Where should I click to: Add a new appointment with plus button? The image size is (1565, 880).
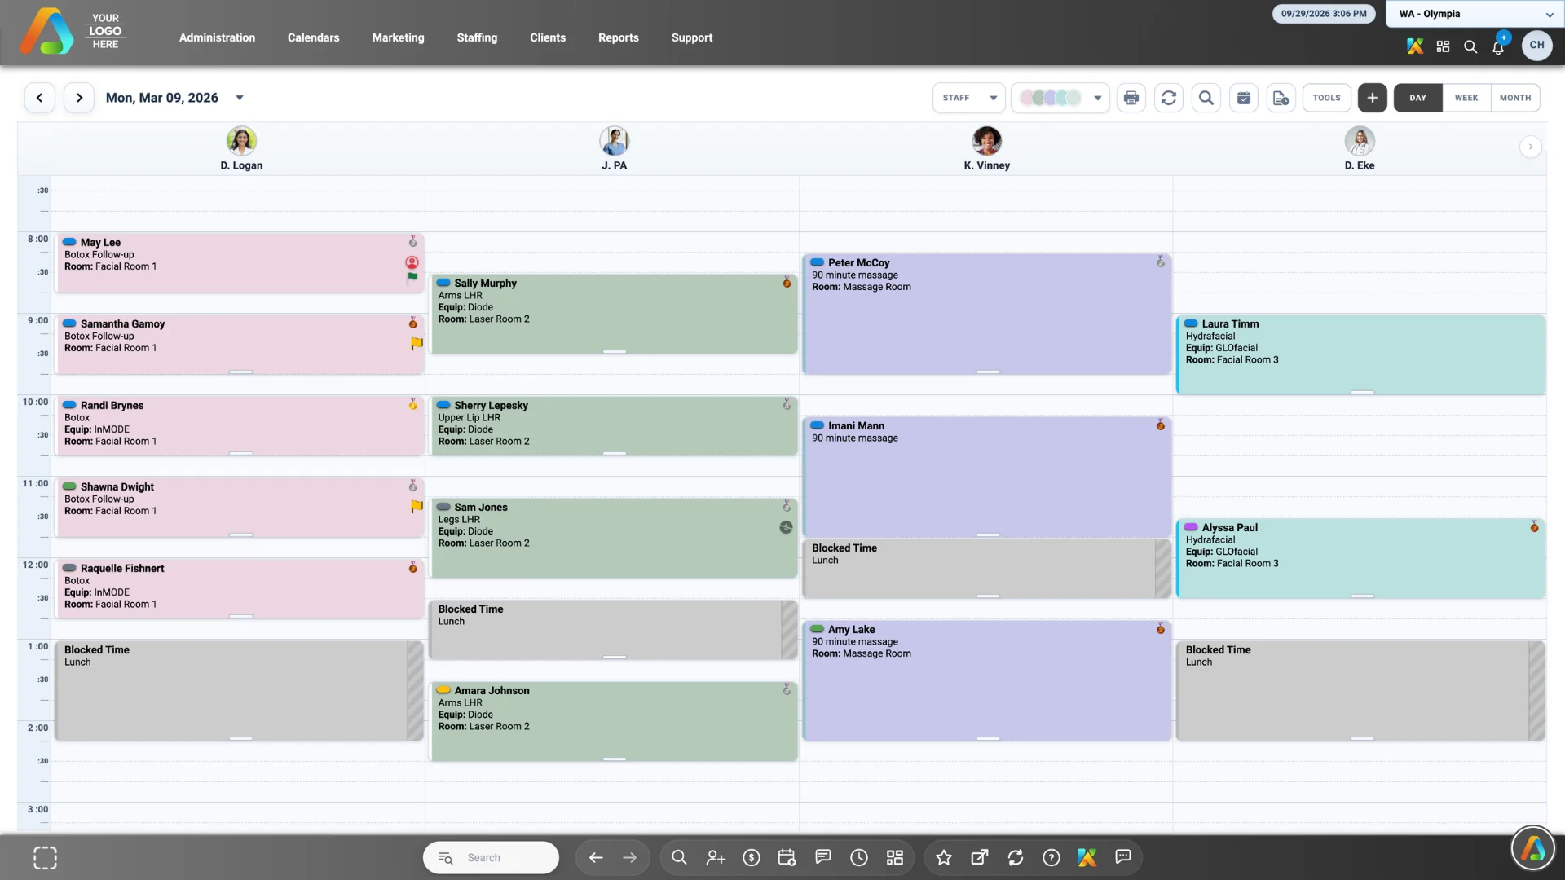(1372, 98)
